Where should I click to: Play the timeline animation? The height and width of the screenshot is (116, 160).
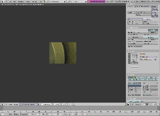71,114
